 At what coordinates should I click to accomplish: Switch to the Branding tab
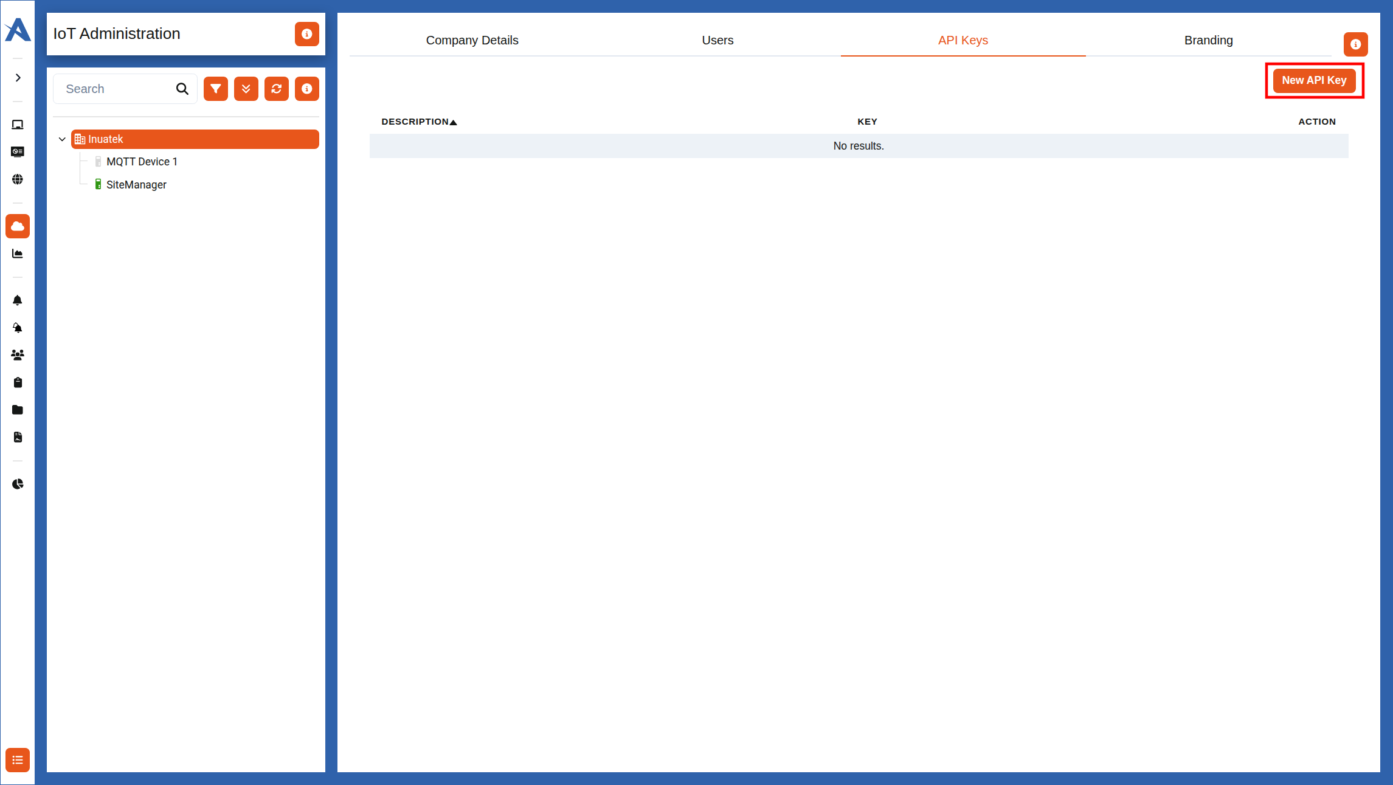tap(1208, 40)
